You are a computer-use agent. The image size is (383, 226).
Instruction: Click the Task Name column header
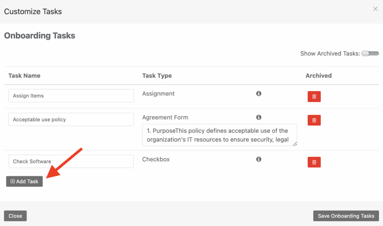pyautogui.click(x=24, y=76)
